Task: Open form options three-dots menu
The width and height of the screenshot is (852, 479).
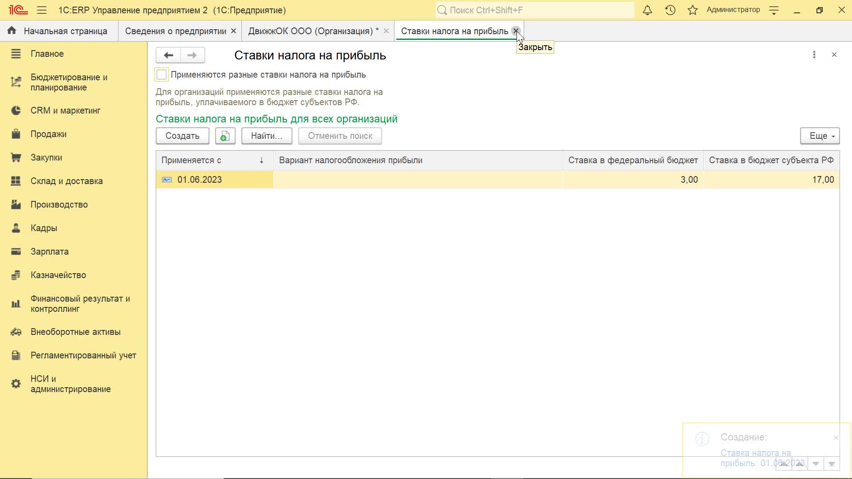Action: tap(814, 55)
